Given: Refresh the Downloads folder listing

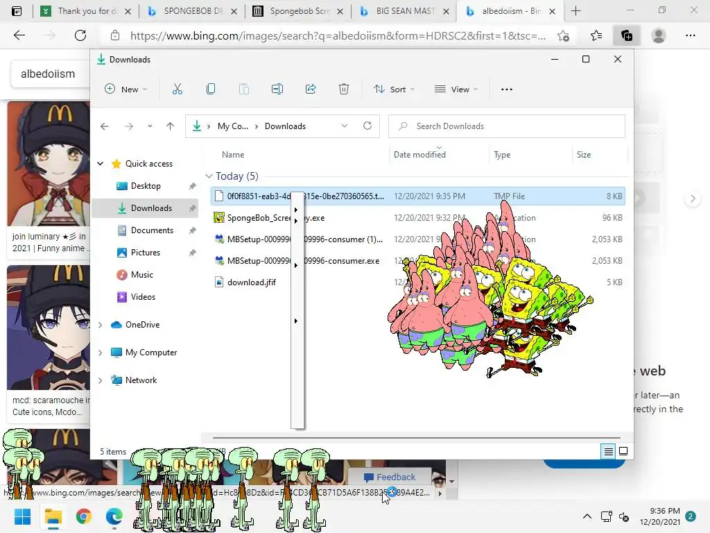Looking at the screenshot, I should tap(367, 126).
